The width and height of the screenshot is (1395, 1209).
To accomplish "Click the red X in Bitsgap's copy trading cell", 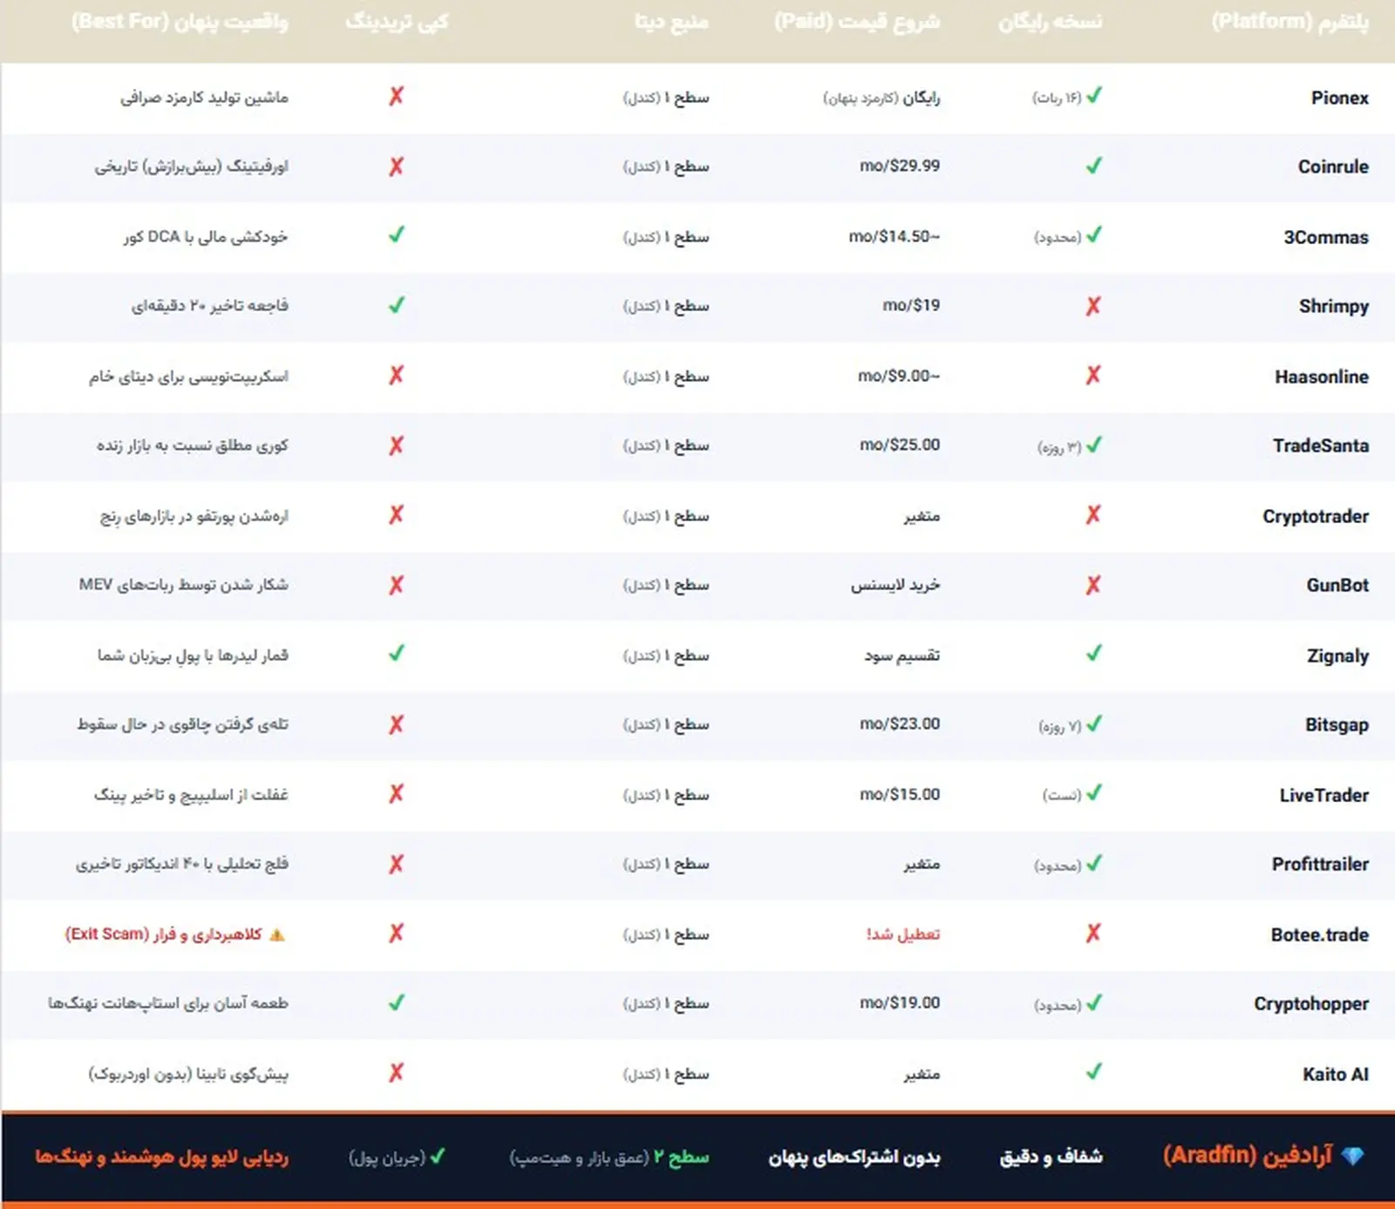I will [x=396, y=724].
